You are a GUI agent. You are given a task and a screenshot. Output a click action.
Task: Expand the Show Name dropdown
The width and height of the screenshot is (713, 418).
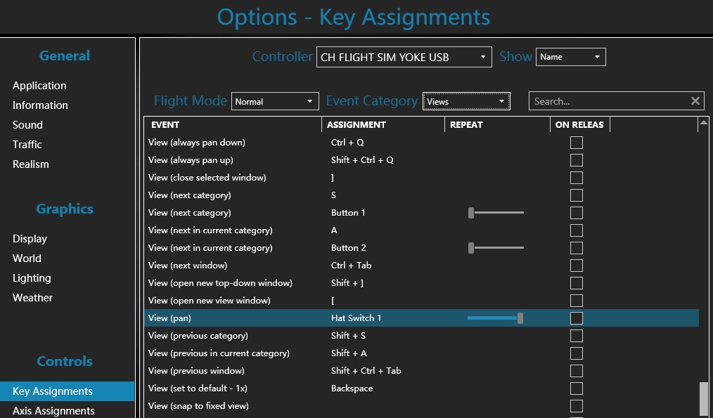tap(570, 57)
